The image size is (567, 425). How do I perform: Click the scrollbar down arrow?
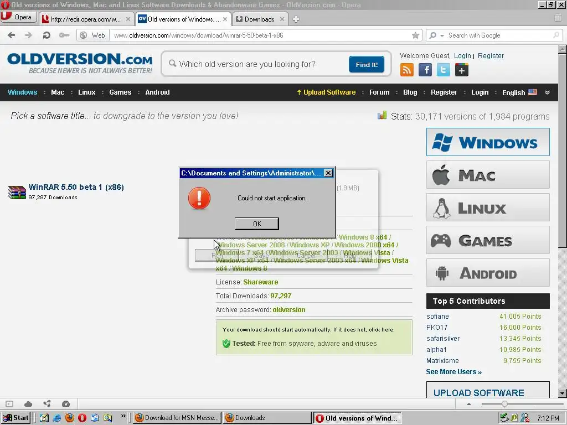(x=563, y=393)
